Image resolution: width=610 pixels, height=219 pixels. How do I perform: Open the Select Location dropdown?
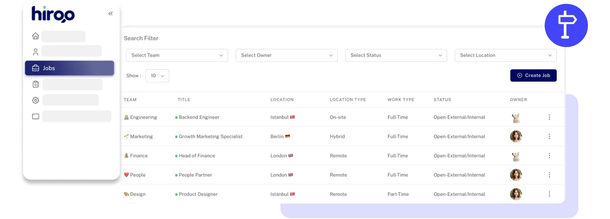[x=506, y=55]
